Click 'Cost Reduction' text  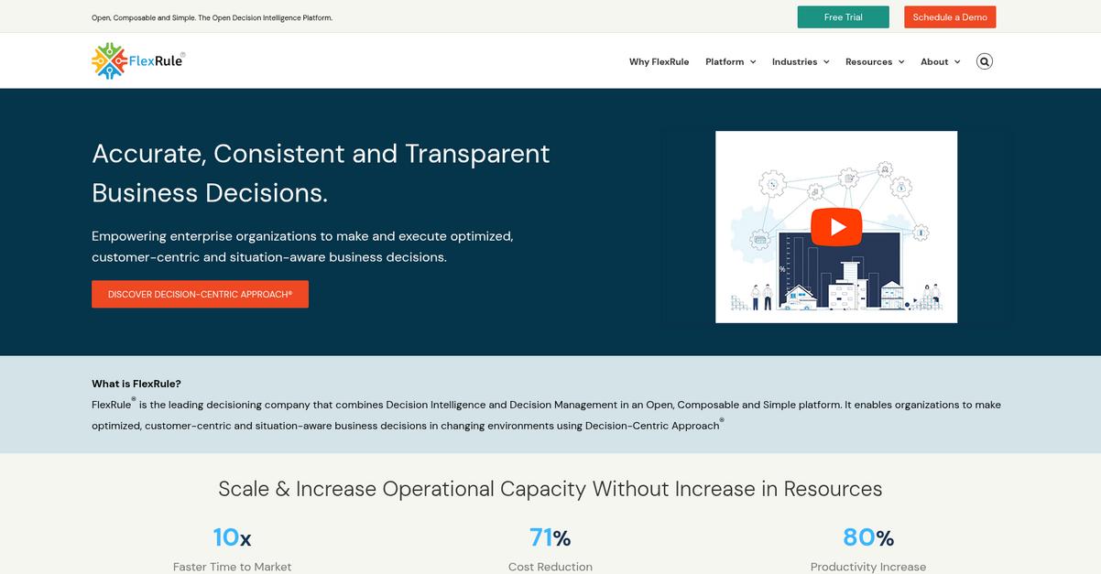(550, 567)
